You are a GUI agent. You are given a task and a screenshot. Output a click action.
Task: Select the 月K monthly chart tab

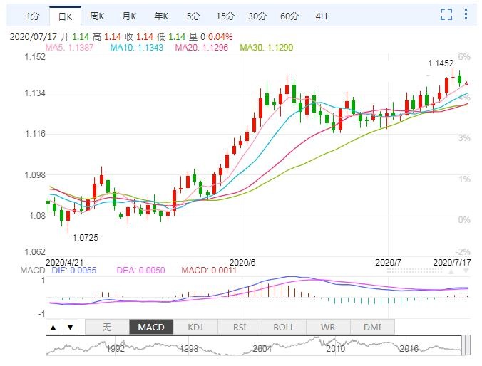[129, 15]
